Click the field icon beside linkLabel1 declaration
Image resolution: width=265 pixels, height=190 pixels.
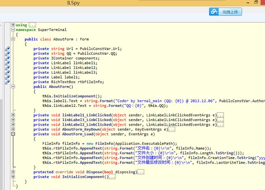7,63
